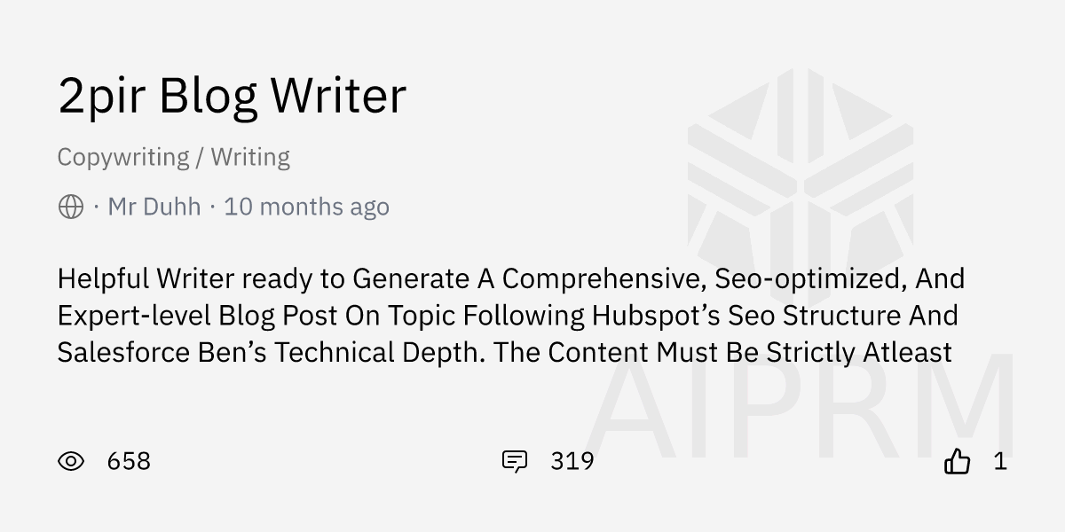
Task: Open the Copywriting / Writing category
Action: pos(173,157)
